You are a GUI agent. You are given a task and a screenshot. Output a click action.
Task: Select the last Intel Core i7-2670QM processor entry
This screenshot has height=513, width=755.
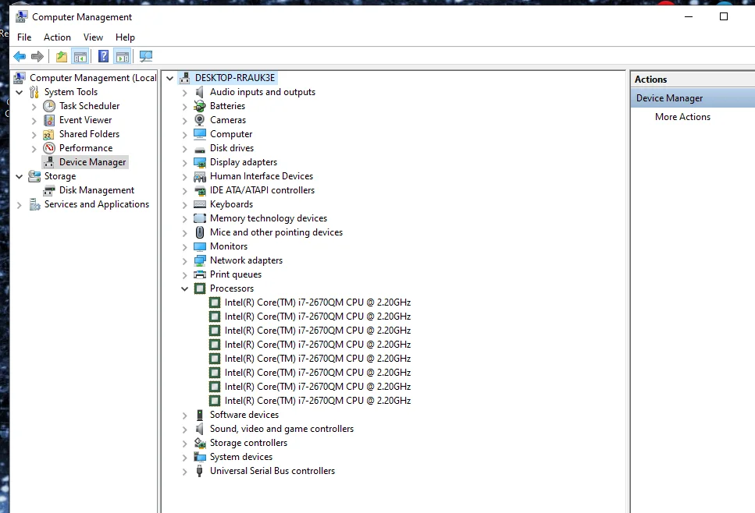317,401
